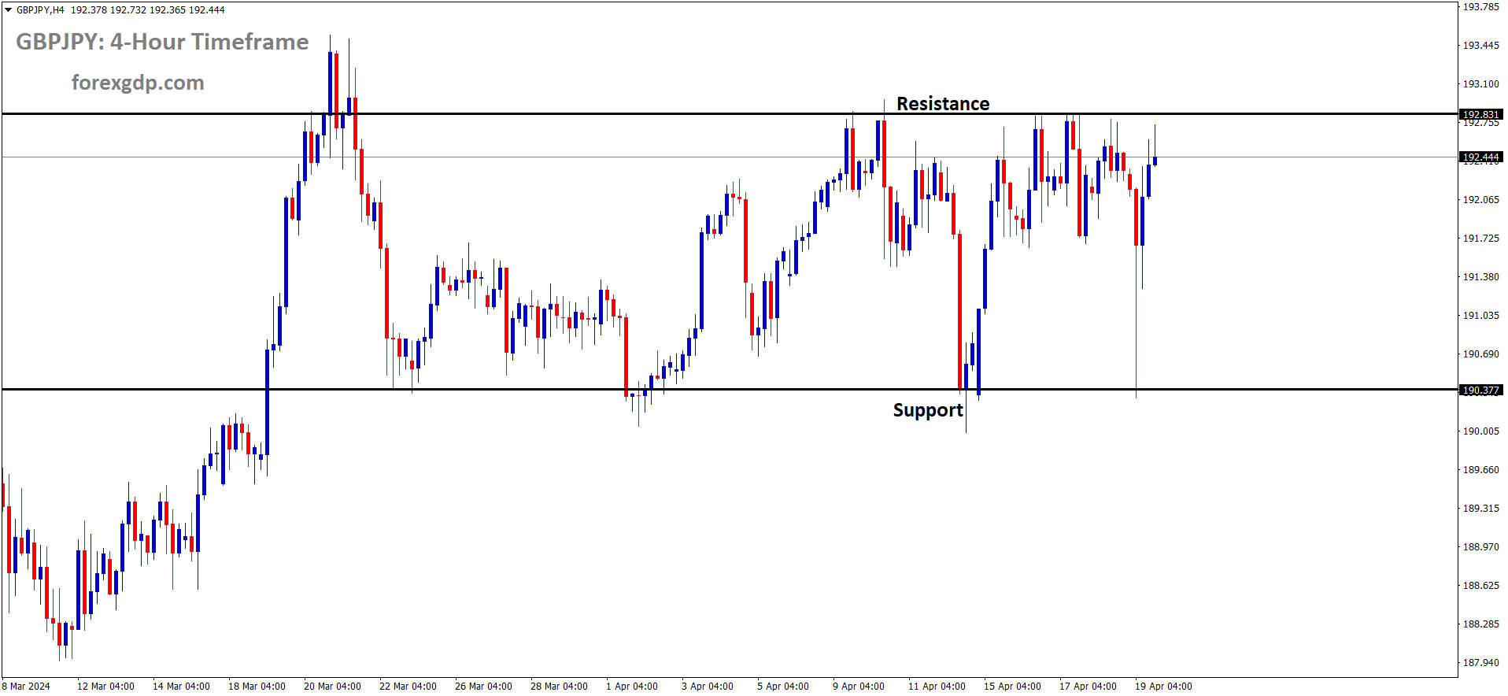
Task: Click the '1 Apr 04:00' time label
Action: tap(632, 687)
